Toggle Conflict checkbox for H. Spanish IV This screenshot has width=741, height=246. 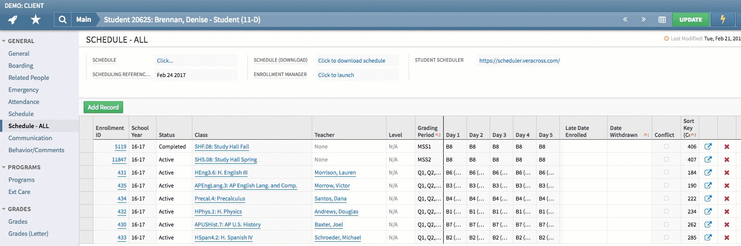(666, 237)
